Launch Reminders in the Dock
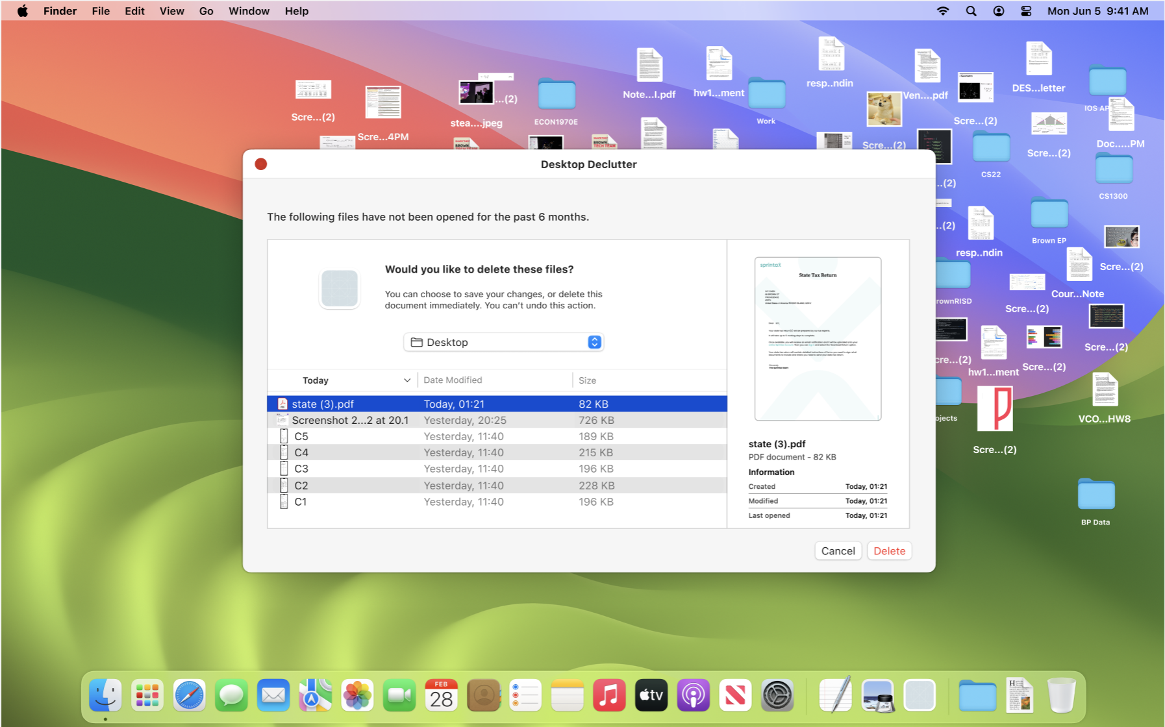1165x727 pixels. [525, 696]
